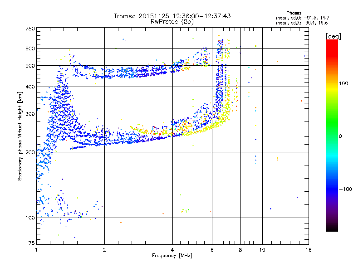Click the colorbar tick label "-100"

[345, 189]
